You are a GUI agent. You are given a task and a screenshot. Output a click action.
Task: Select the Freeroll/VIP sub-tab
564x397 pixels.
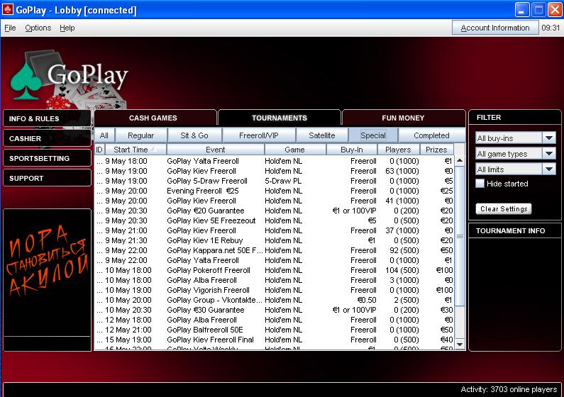tap(259, 135)
